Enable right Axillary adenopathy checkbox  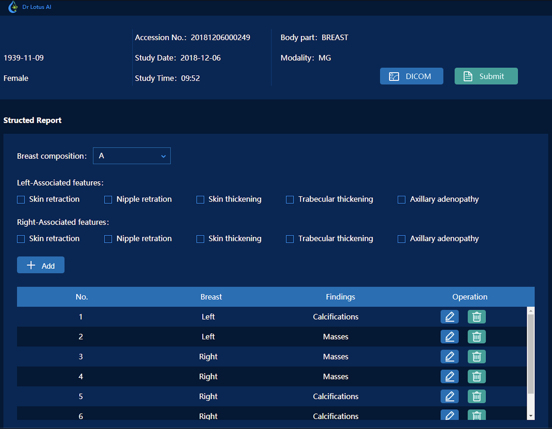401,239
